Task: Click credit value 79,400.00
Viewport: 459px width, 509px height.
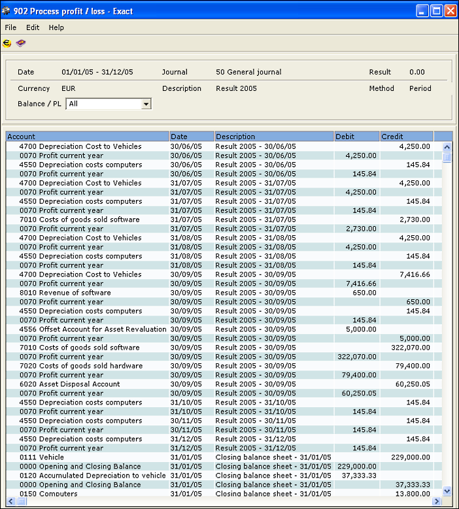Action: click(x=413, y=366)
